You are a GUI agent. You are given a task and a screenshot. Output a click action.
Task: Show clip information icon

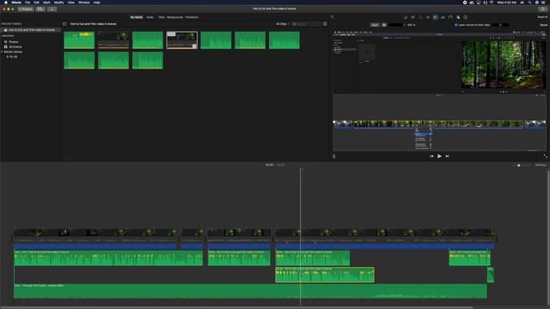466,17
